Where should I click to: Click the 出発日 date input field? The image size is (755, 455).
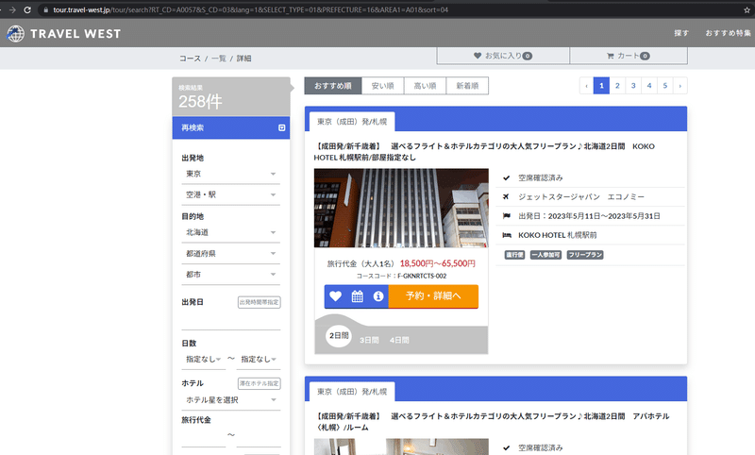(231, 321)
